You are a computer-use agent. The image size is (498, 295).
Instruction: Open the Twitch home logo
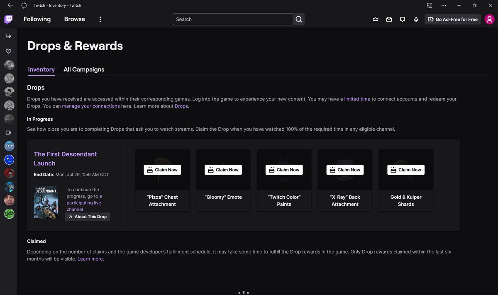(8, 19)
